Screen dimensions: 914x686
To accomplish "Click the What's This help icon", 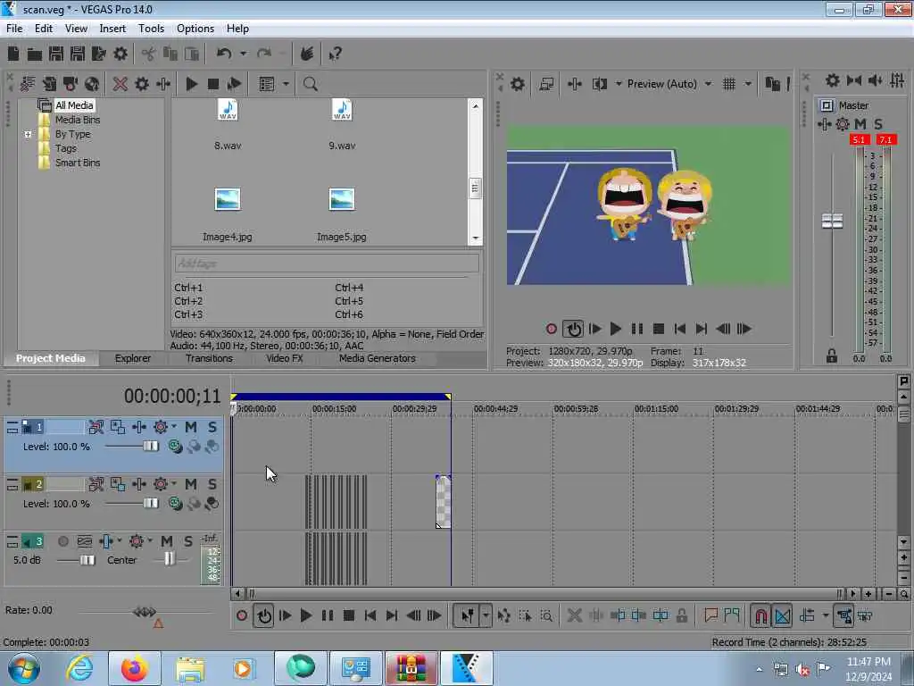I will (335, 54).
